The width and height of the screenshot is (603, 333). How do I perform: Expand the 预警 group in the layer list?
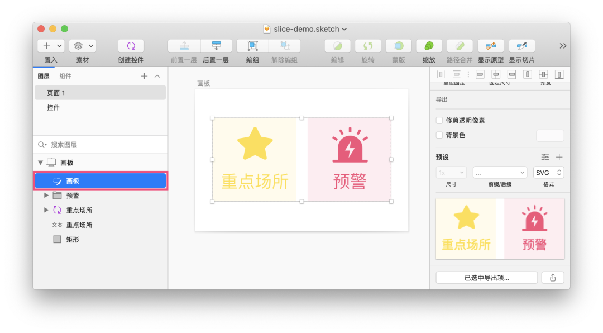pos(46,195)
